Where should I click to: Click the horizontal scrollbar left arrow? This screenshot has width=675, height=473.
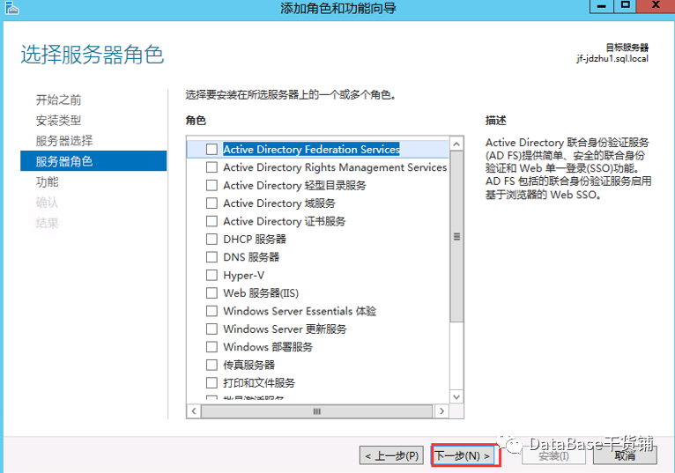pos(194,411)
